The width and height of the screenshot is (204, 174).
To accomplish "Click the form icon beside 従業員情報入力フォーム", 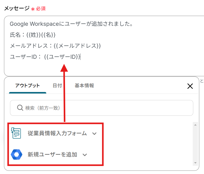I will point(16,133).
